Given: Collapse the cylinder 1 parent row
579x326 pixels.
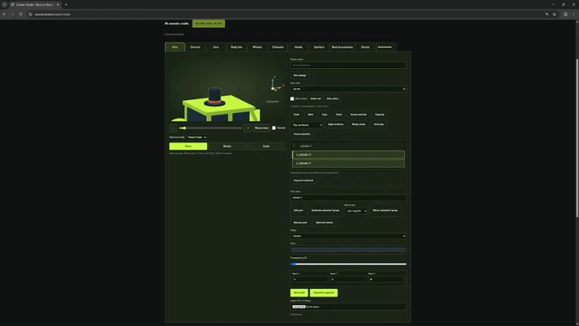Looking at the screenshot, I should click(294, 146).
